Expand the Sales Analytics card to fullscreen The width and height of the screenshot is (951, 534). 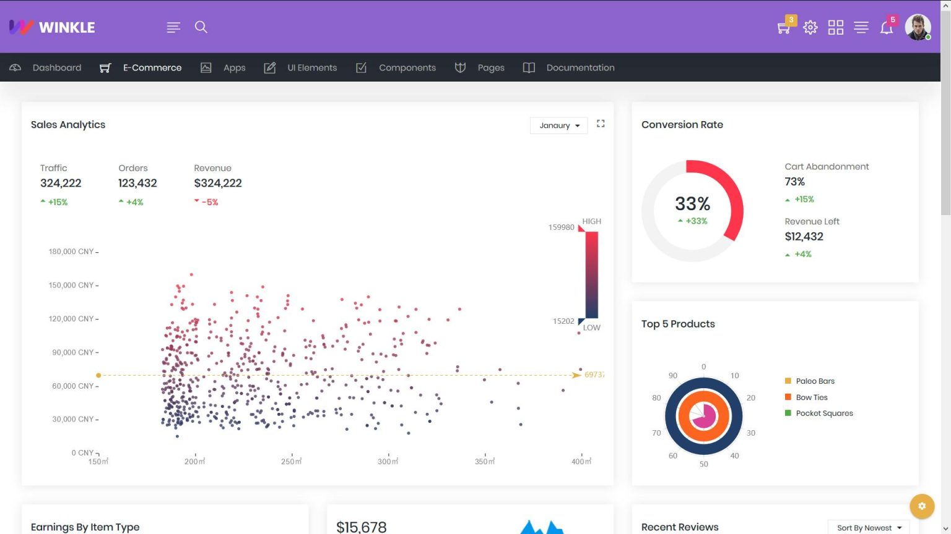(600, 124)
